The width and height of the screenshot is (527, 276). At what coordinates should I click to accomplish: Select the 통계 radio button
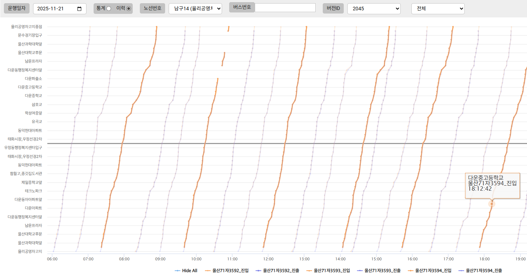tap(109, 9)
